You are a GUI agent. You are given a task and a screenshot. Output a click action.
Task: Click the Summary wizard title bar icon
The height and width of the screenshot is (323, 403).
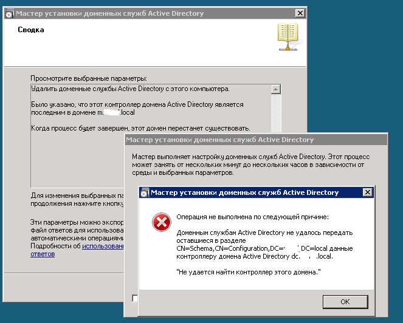(10, 13)
